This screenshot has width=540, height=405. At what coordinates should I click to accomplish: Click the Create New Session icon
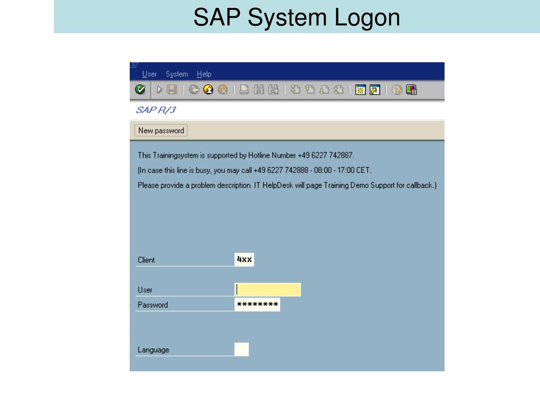(360, 90)
